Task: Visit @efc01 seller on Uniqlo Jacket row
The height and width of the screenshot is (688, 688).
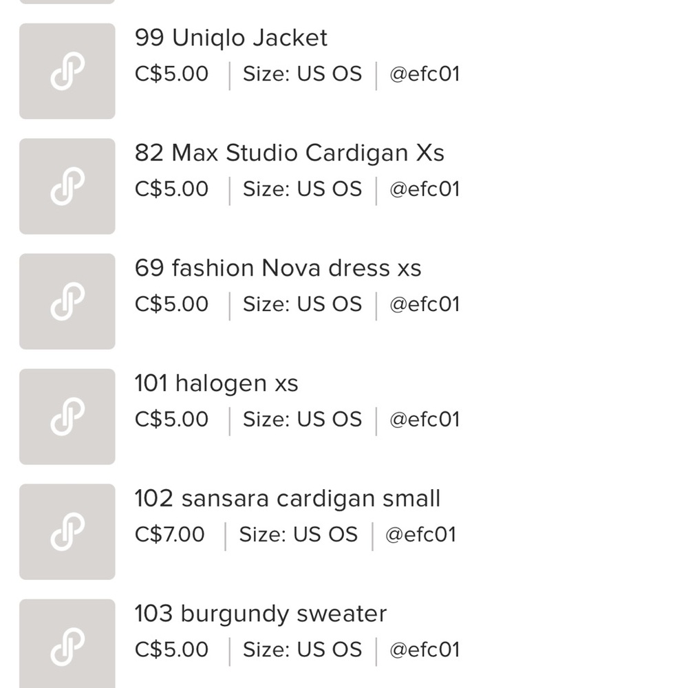Action: click(x=424, y=74)
